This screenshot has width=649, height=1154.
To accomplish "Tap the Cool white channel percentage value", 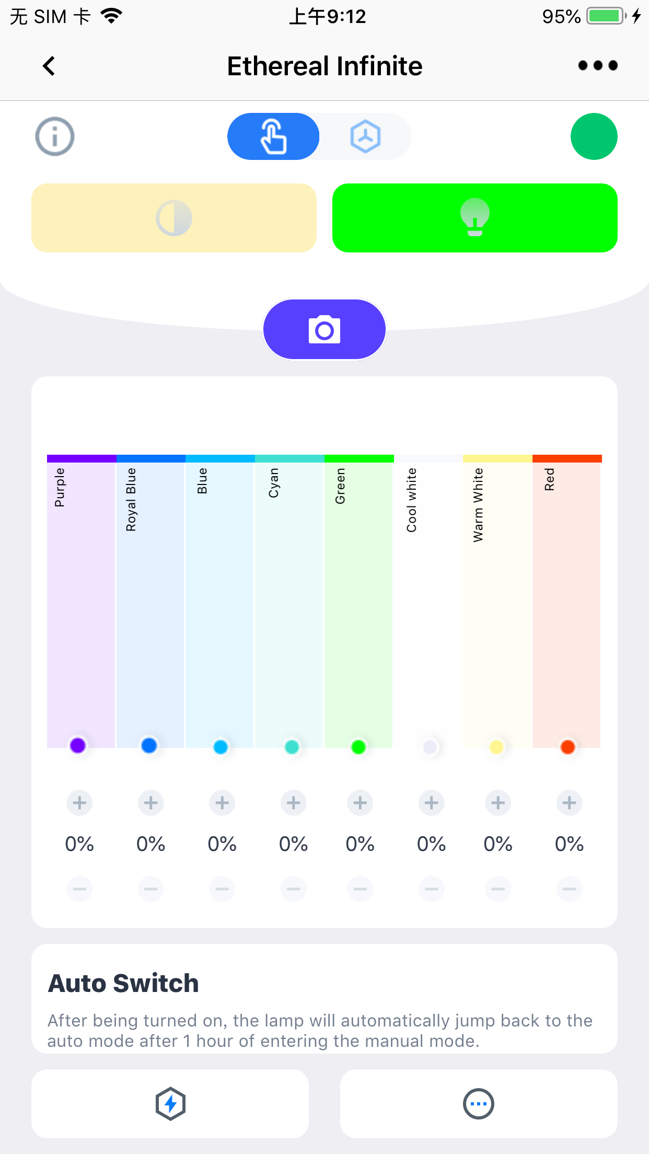I will (x=431, y=843).
